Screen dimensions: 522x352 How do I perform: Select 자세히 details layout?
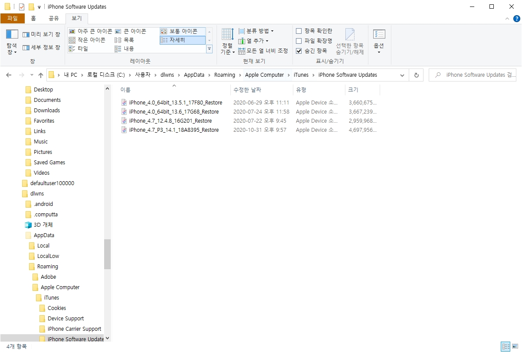point(182,40)
